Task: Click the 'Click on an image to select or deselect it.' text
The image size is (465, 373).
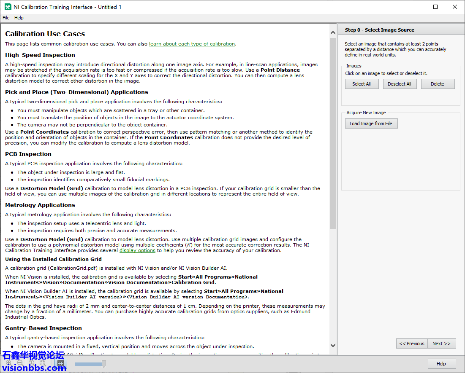Action: [x=386, y=73]
